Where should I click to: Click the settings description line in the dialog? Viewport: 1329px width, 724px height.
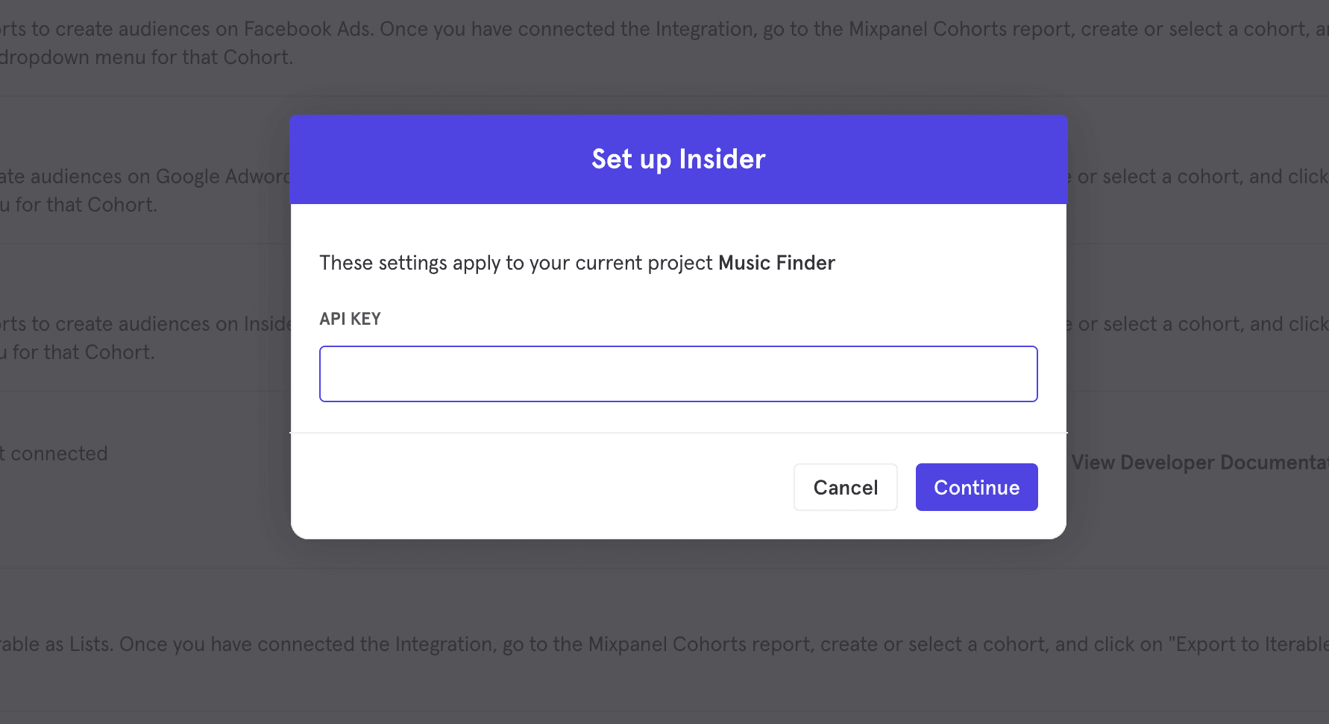point(576,262)
